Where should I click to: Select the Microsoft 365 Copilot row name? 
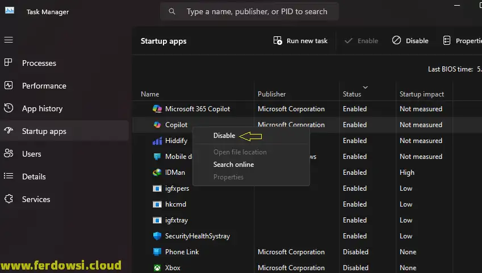point(198,109)
